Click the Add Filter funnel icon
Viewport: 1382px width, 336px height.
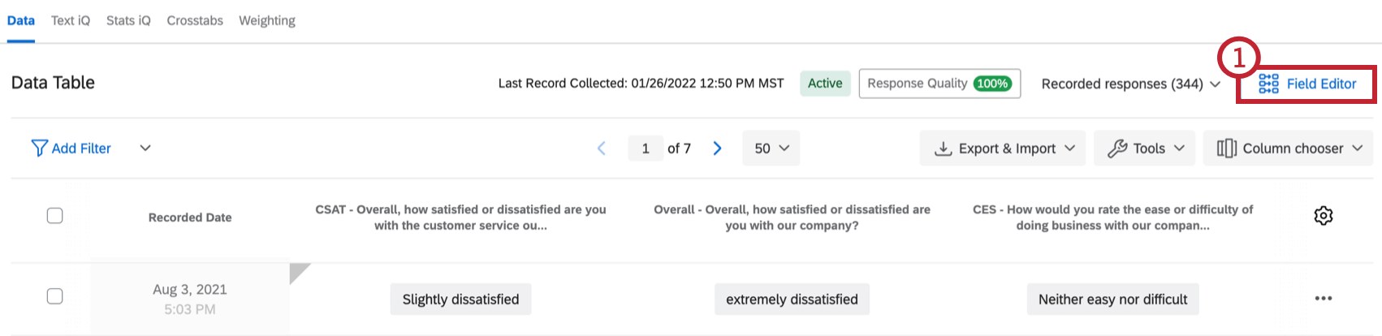point(39,148)
